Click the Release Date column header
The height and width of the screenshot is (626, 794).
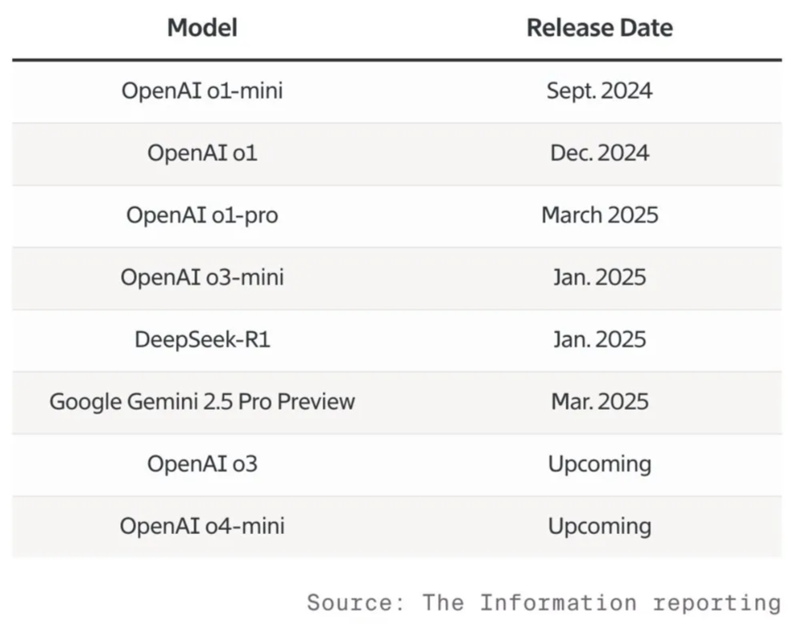[599, 28]
